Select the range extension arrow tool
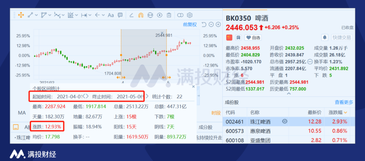 (x=84, y=15)
